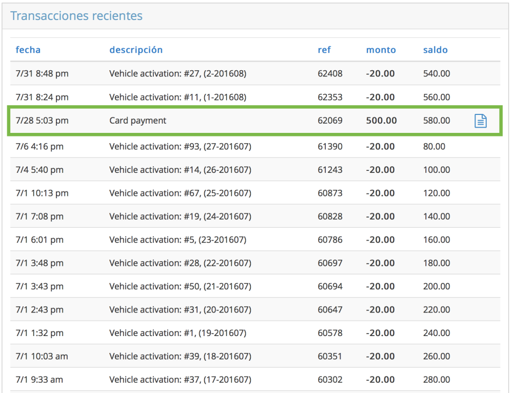Click the 500.00 monto amount
This screenshot has width=513, height=393.
381,121
